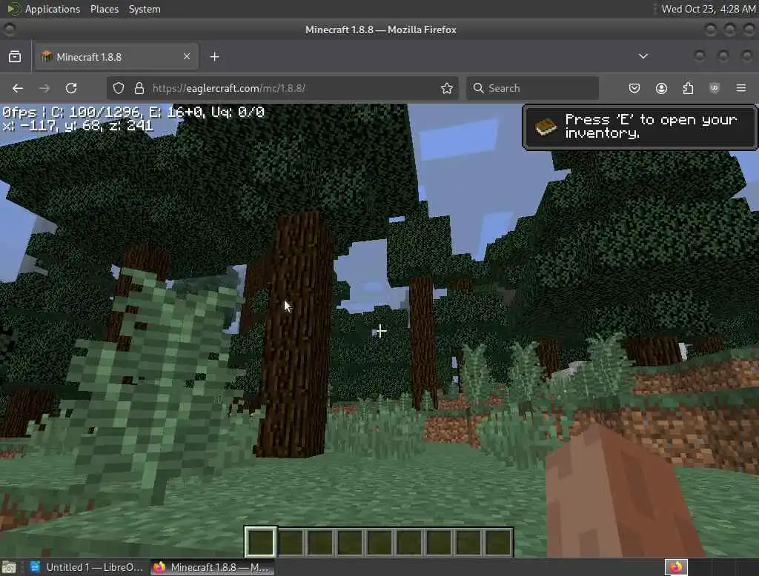This screenshot has height=576, width=759.
Task: Click the clock showing Wed Oct 23
Action: click(708, 9)
